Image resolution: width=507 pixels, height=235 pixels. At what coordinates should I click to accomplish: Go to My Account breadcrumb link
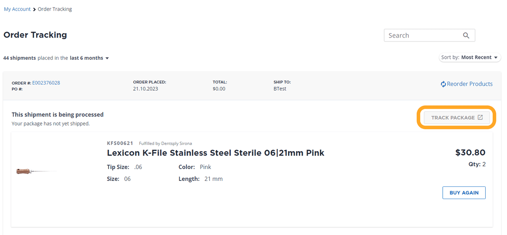pyautogui.click(x=17, y=9)
